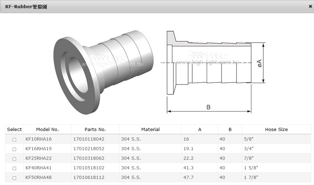Close the KF-Rubber dialog
The image size is (314, 185).
point(310,6)
